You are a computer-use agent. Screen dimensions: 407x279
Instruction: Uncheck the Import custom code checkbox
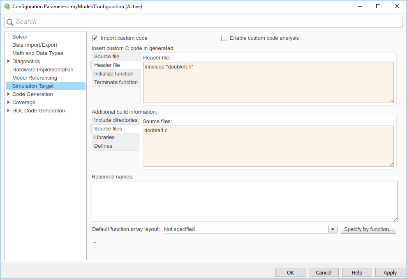click(x=95, y=38)
